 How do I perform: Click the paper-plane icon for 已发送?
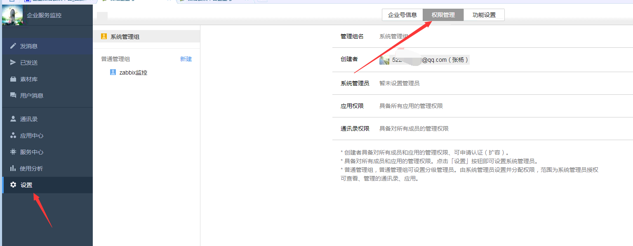click(13, 63)
